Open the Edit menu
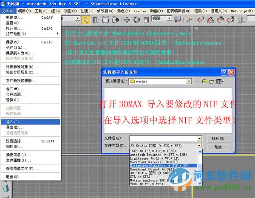This screenshot has height=198, width=255. tap(24, 11)
